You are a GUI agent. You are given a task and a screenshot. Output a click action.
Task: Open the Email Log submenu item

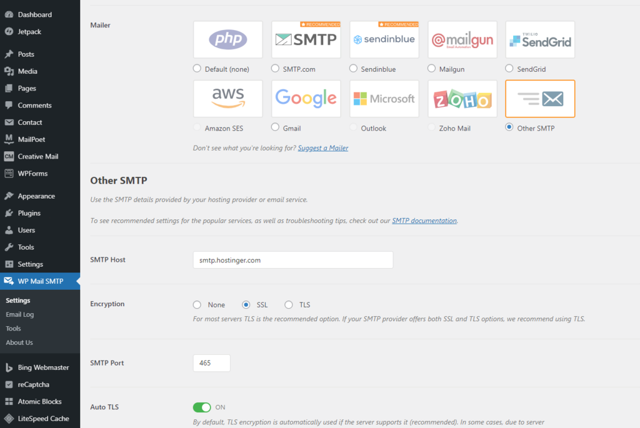click(19, 314)
